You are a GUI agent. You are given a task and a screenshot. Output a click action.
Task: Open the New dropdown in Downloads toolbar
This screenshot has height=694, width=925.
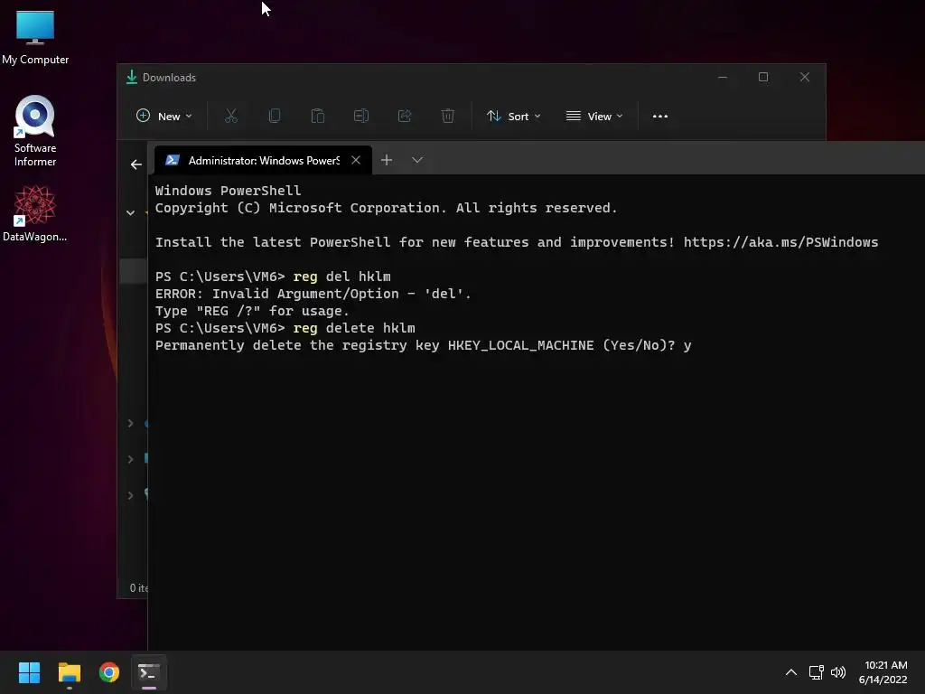(164, 117)
